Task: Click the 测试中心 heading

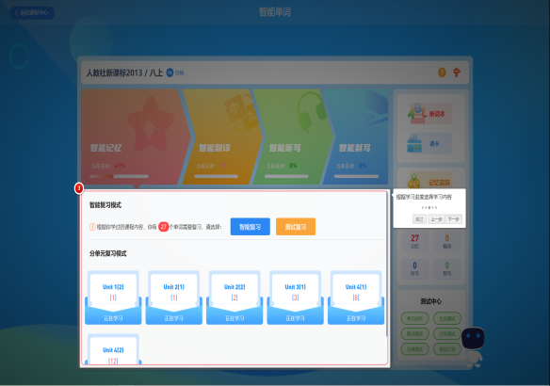Action: (431, 301)
